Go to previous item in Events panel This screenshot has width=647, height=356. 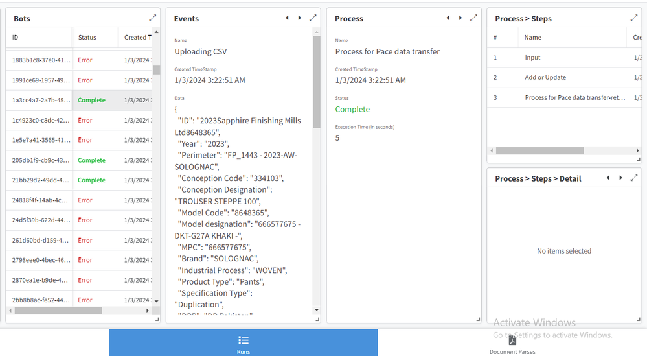287,18
